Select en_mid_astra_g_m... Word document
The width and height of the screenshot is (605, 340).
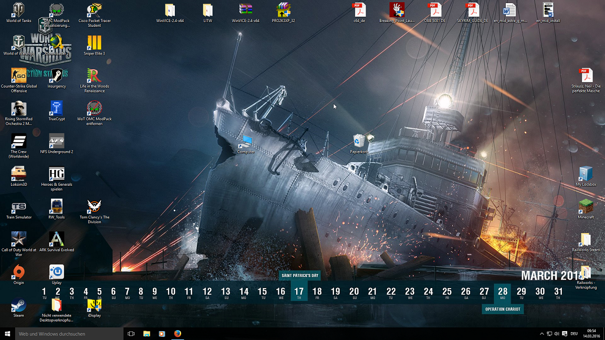click(x=510, y=13)
